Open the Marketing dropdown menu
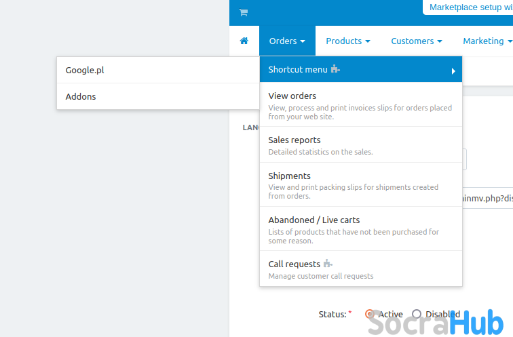Image resolution: width=513 pixels, height=337 pixels. 487,41
